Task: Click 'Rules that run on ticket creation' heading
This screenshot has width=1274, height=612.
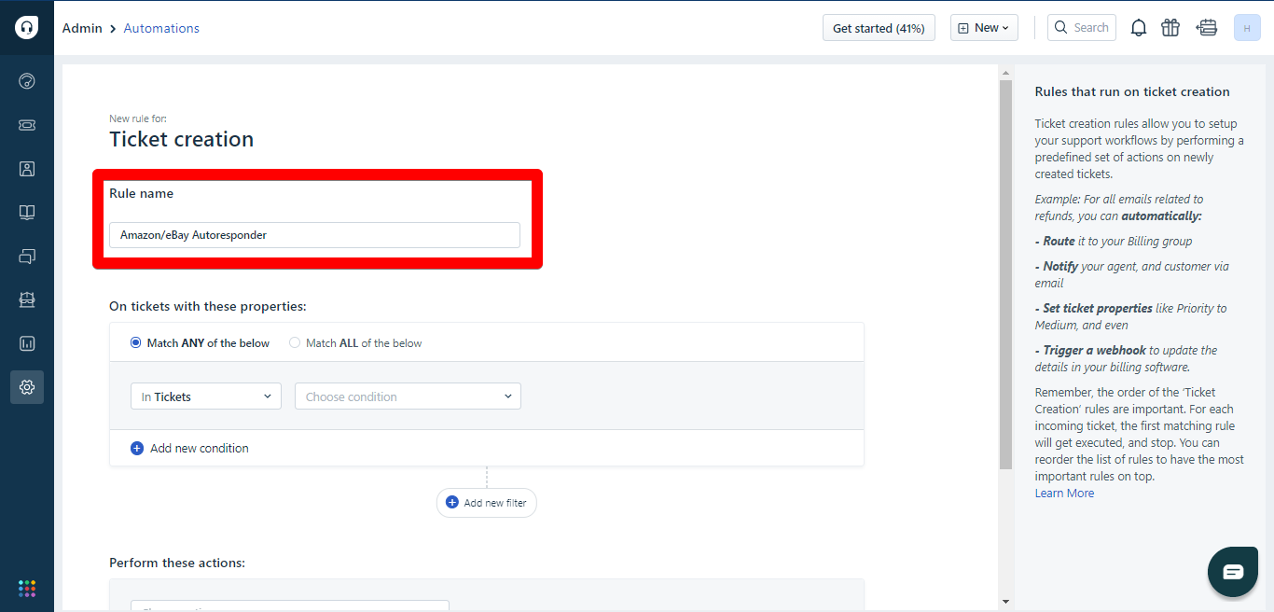Action: [1132, 91]
